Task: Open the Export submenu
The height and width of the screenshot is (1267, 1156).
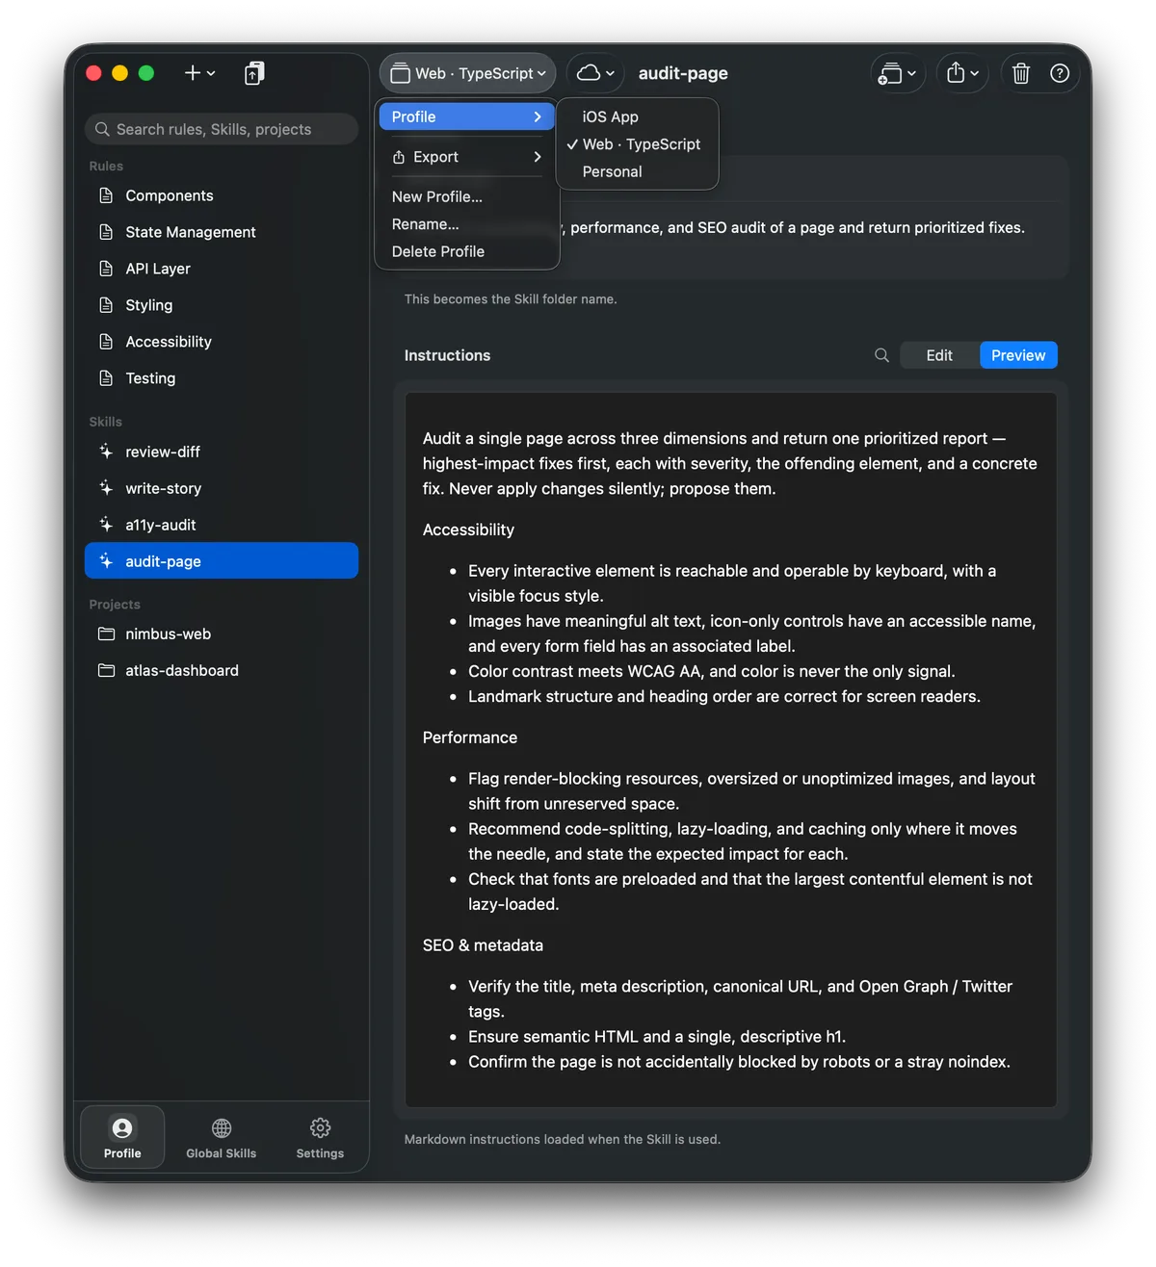Action: (467, 157)
